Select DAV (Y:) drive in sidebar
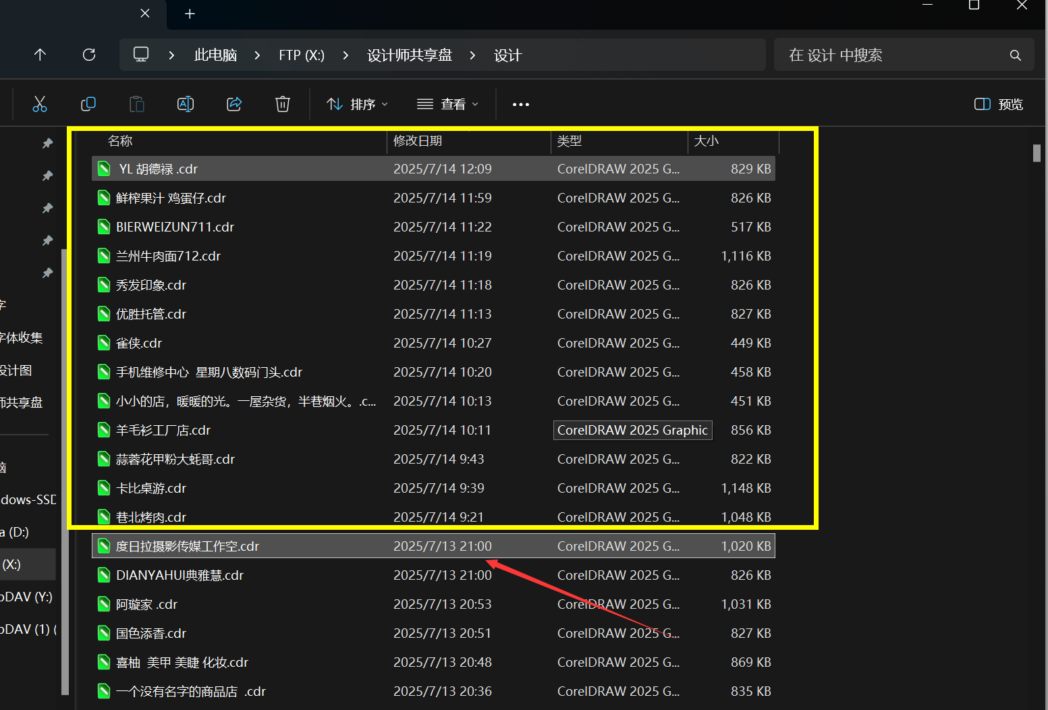 tap(28, 597)
